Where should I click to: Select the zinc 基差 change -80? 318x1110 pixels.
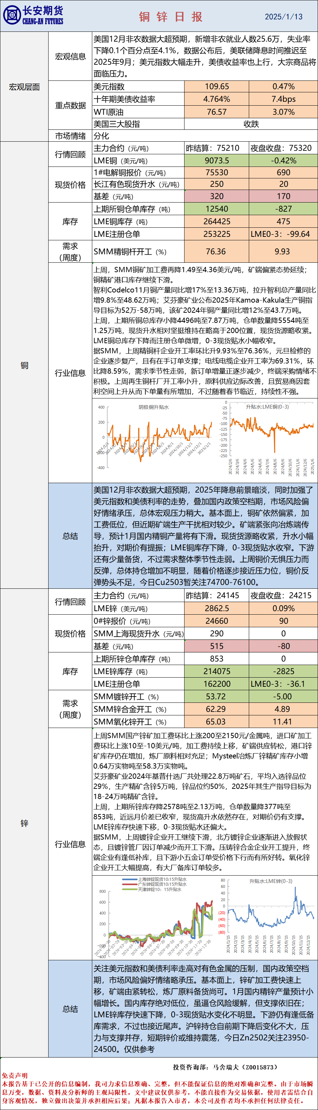tap(283, 646)
